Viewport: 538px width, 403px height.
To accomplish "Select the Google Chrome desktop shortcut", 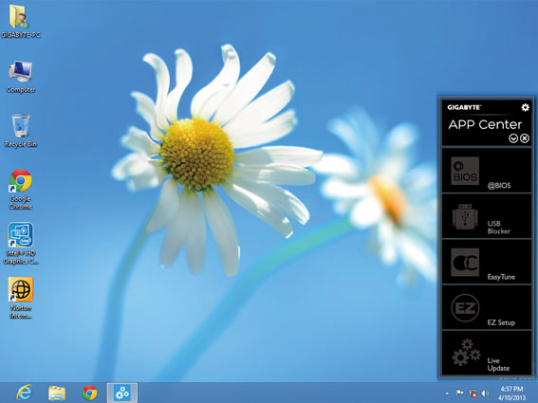I will click(21, 190).
